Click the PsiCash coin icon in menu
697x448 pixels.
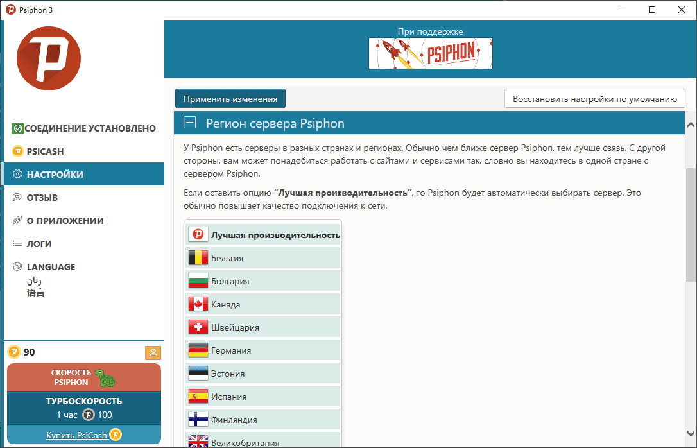click(x=18, y=151)
